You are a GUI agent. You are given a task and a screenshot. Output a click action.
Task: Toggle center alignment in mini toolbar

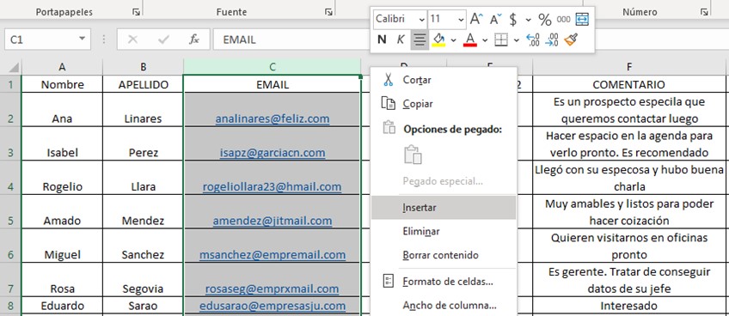420,40
